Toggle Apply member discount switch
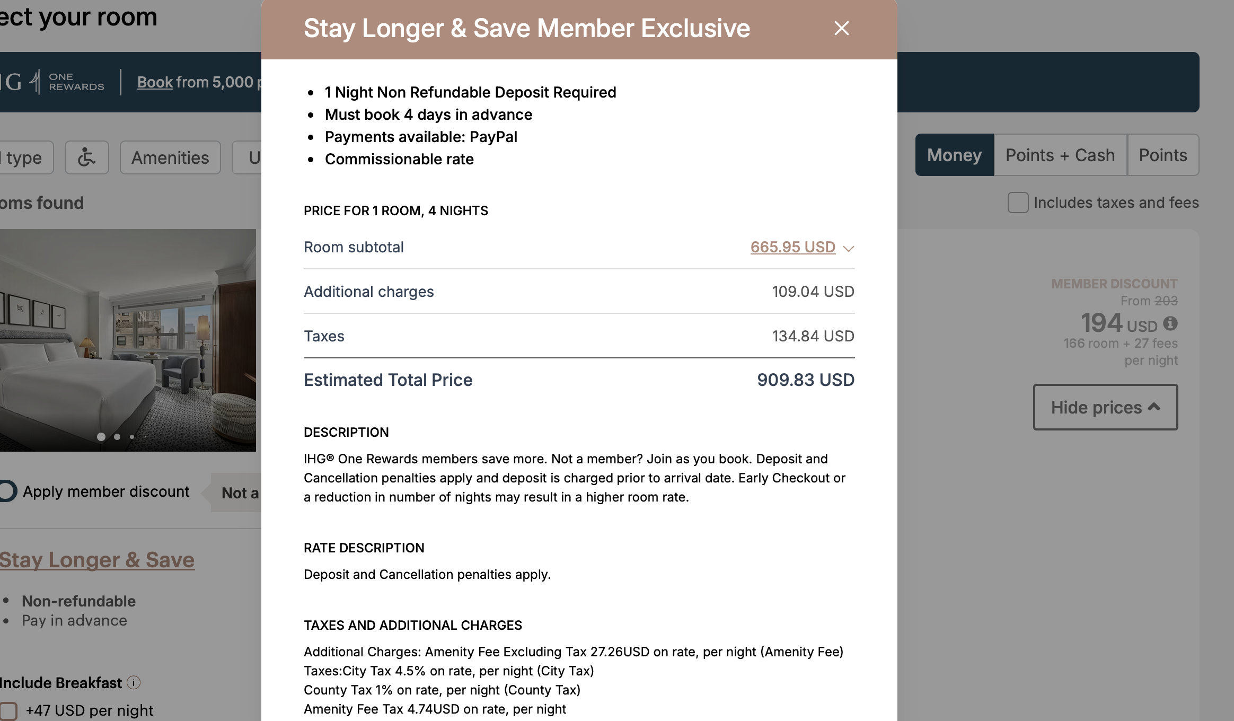The width and height of the screenshot is (1234, 721). [x=8, y=491]
